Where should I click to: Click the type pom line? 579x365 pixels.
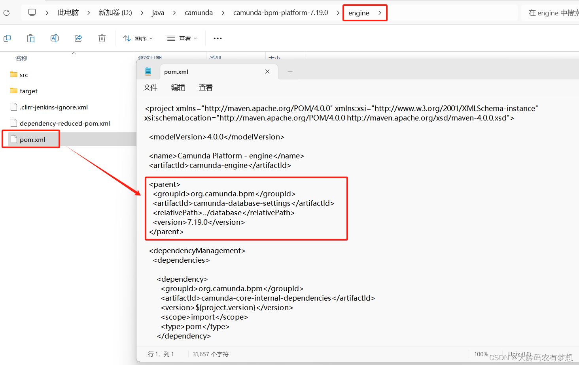pyautogui.click(x=195, y=326)
